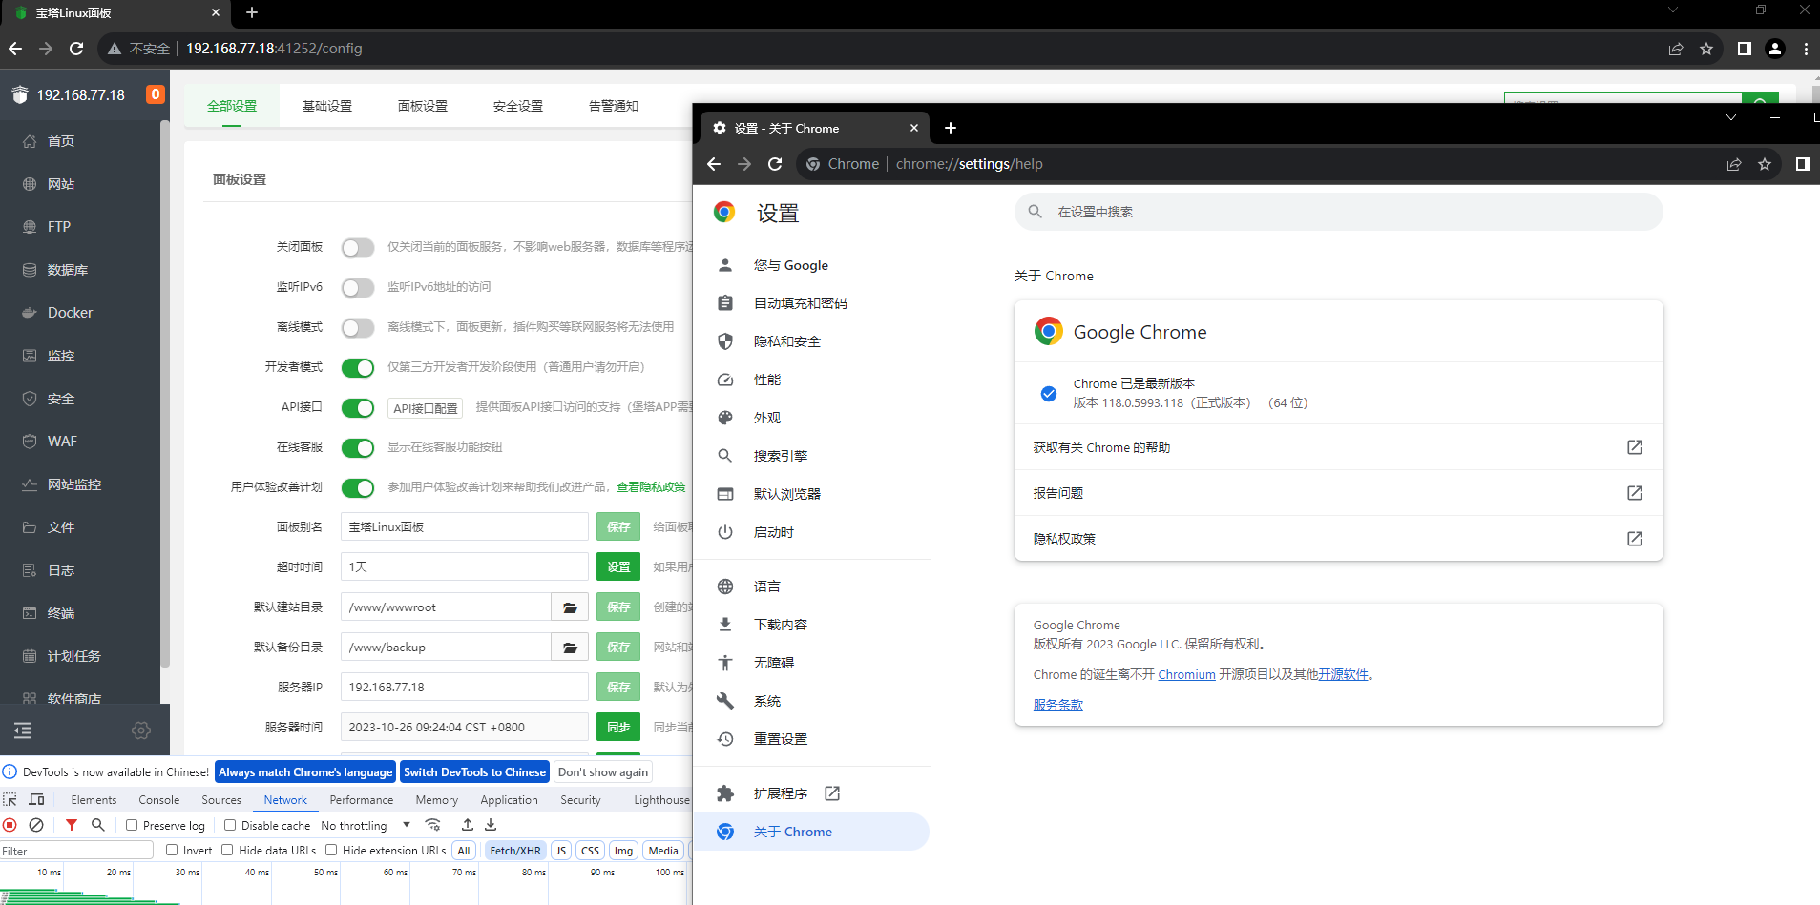Viewport: 1820px width, 905px height.
Task: Reload the Chrome settings page
Action: [x=775, y=164]
